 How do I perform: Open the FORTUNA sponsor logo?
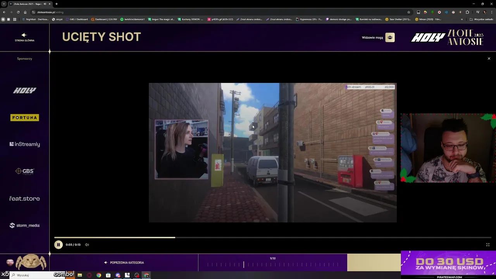click(x=25, y=117)
